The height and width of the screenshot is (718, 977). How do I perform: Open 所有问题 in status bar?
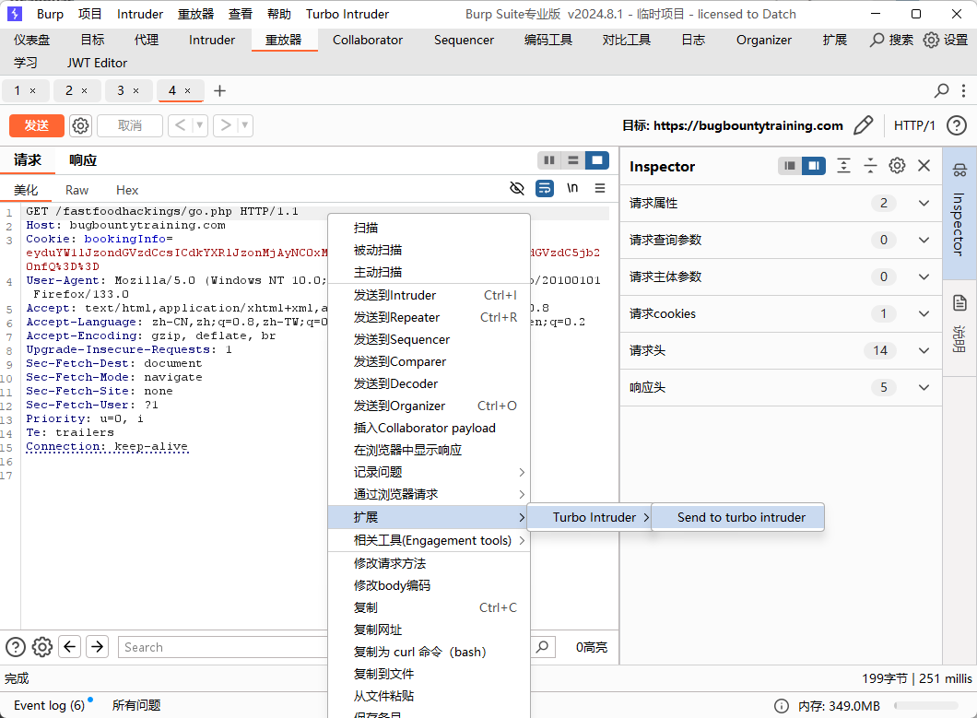[x=136, y=705]
